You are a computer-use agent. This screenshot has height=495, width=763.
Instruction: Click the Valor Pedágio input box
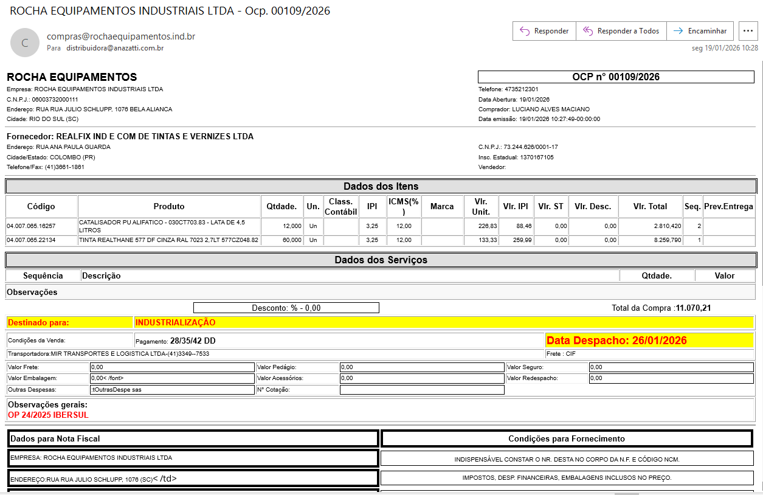[x=421, y=367]
